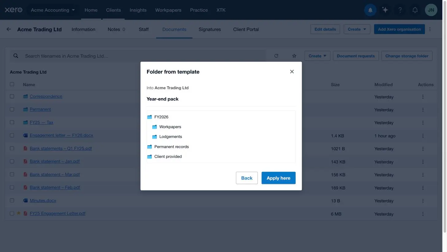This screenshot has height=252, width=447.
Task: Open Create dropdown beside Document requests
Action: (317, 56)
